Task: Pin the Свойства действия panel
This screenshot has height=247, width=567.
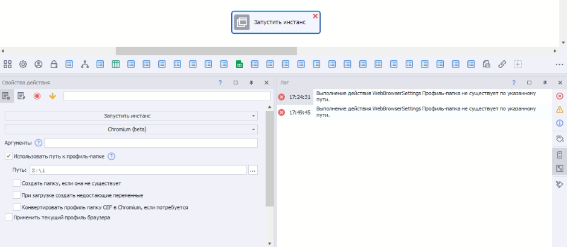Action: click(251, 83)
